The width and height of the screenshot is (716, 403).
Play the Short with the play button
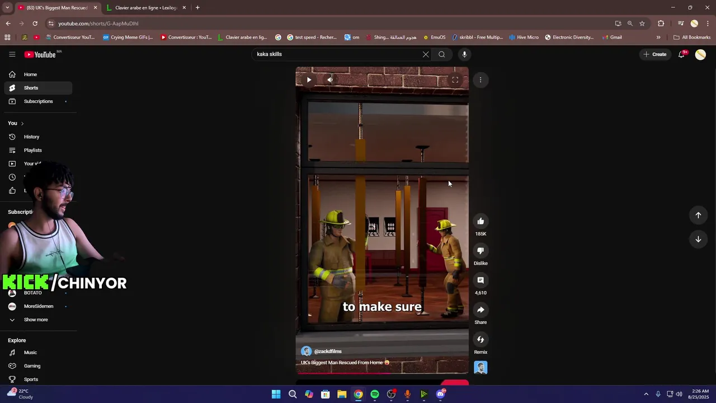pyautogui.click(x=309, y=79)
